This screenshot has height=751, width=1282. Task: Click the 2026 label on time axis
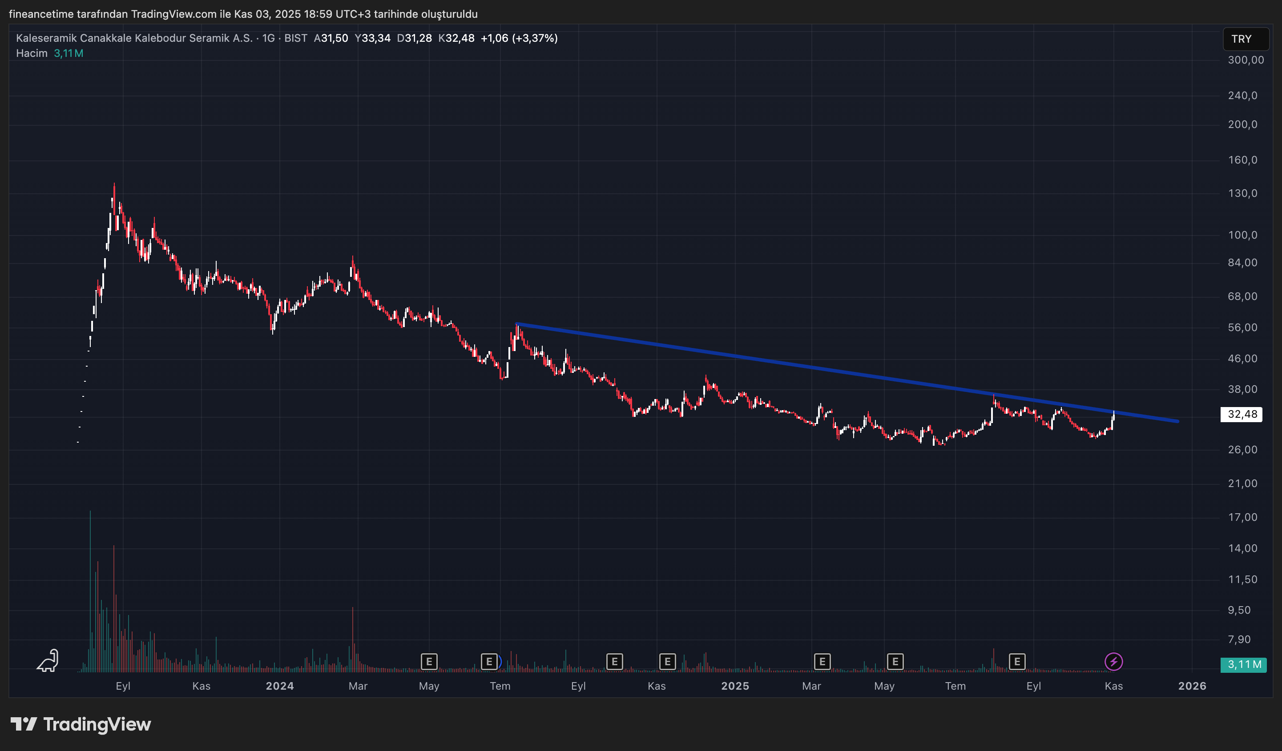pyautogui.click(x=1192, y=686)
